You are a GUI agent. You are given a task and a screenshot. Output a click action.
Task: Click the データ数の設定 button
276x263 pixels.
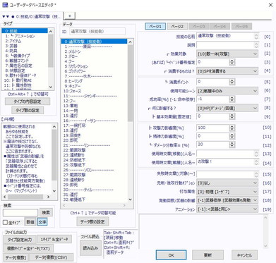(x=92, y=221)
